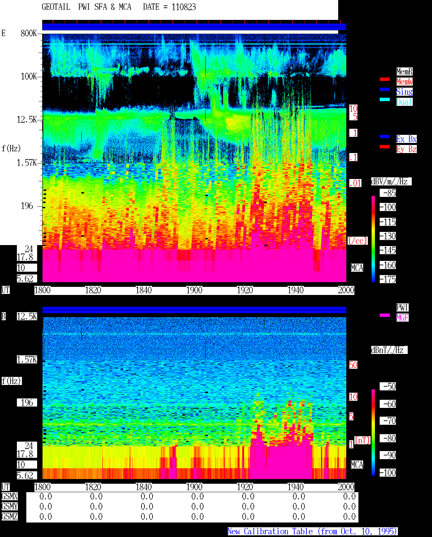Click the blue Sing legend swatch

(385, 89)
